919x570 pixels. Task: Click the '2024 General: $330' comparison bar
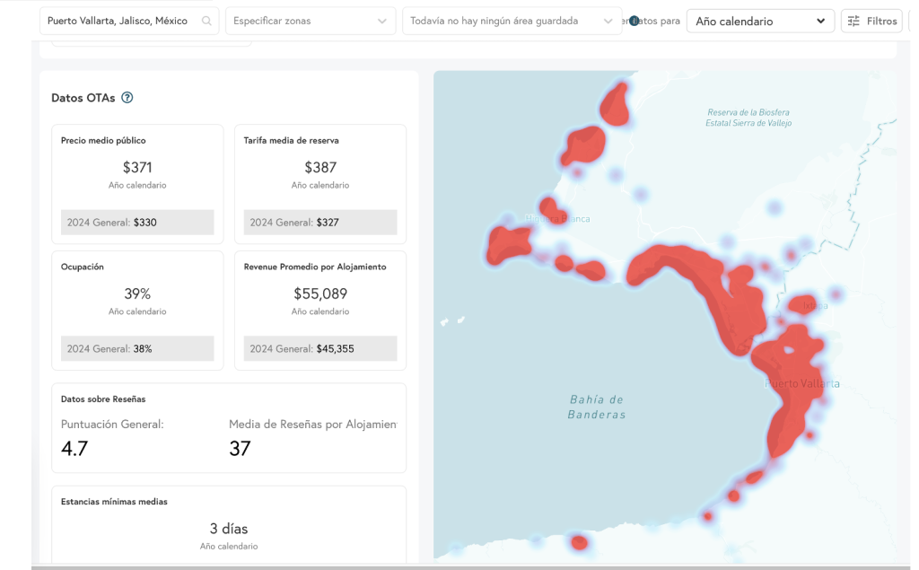coord(137,222)
